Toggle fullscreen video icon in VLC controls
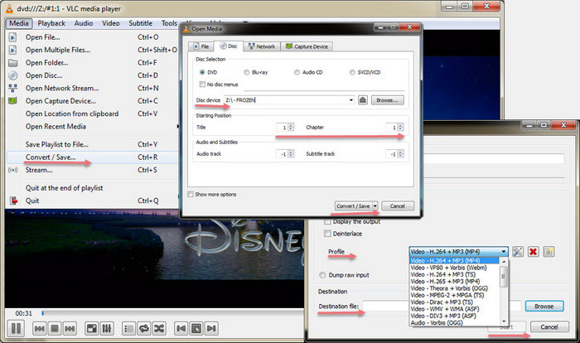 pos(91,328)
